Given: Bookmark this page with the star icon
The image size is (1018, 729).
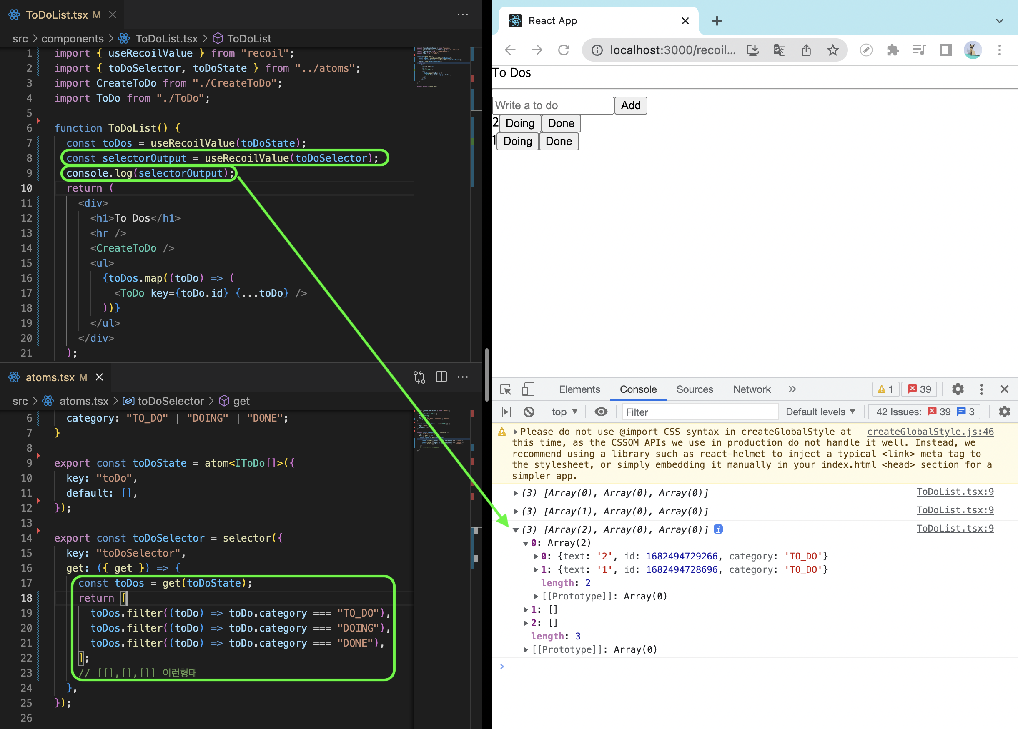Looking at the screenshot, I should tap(832, 50).
